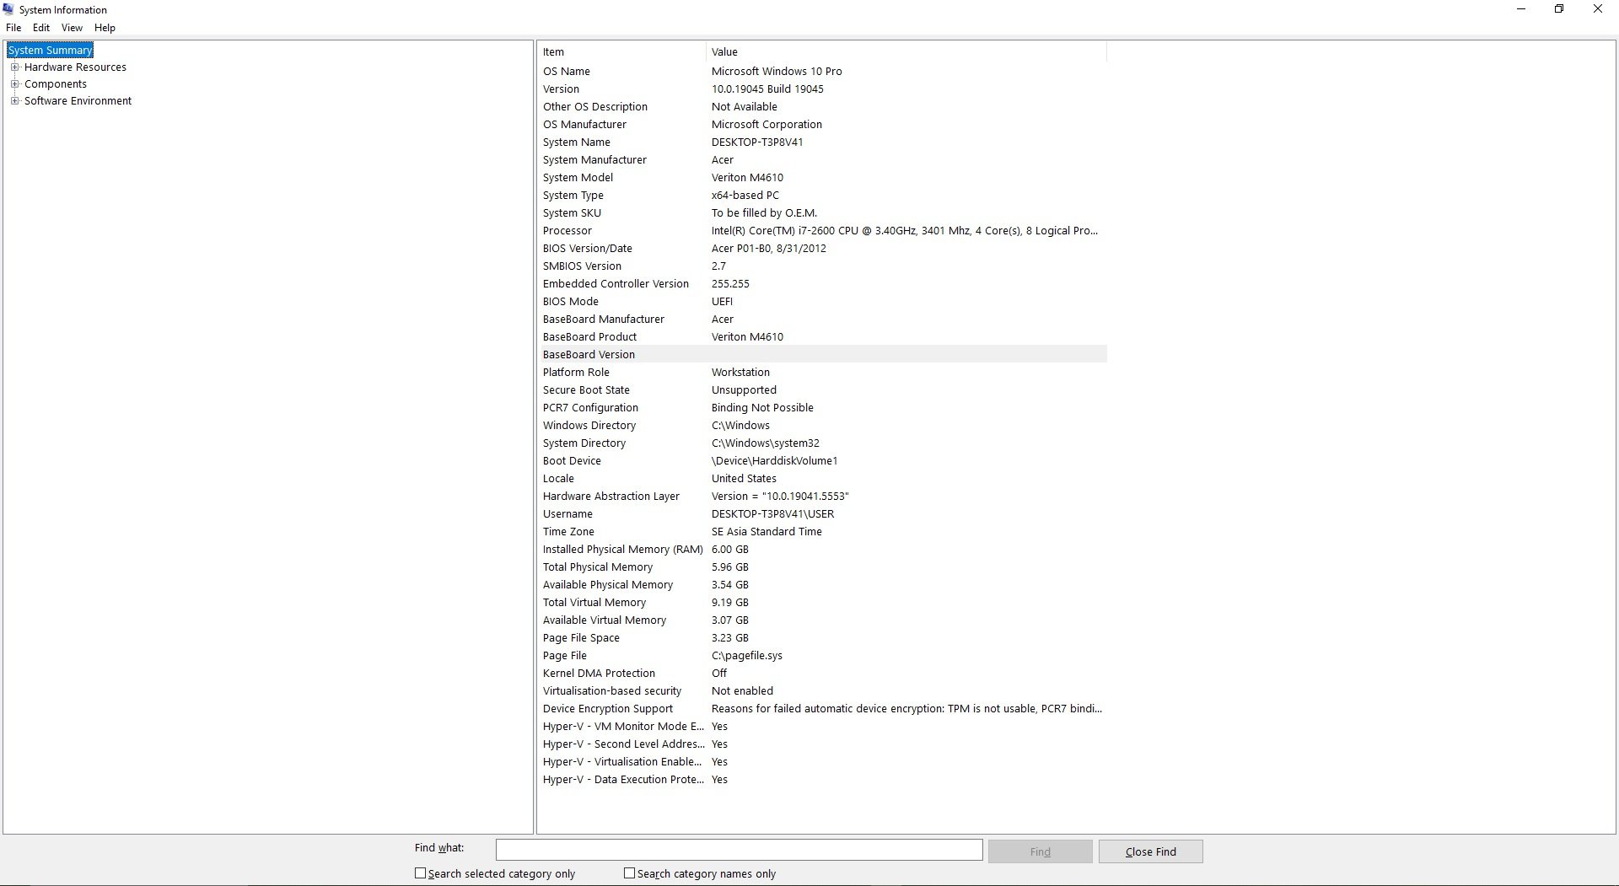
Task: Click the Item column header
Action: (621, 52)
